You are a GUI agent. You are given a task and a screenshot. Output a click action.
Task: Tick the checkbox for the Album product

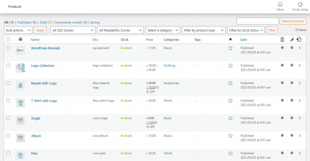point(8,136)
